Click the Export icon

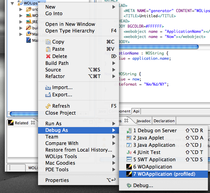[48, 95]
